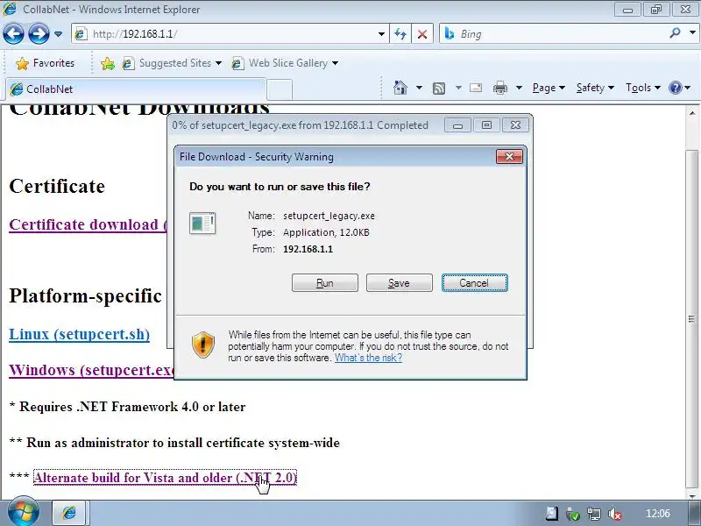Click the Help question mark icon
Screen dimensions: 701x526
coord(675,88)
